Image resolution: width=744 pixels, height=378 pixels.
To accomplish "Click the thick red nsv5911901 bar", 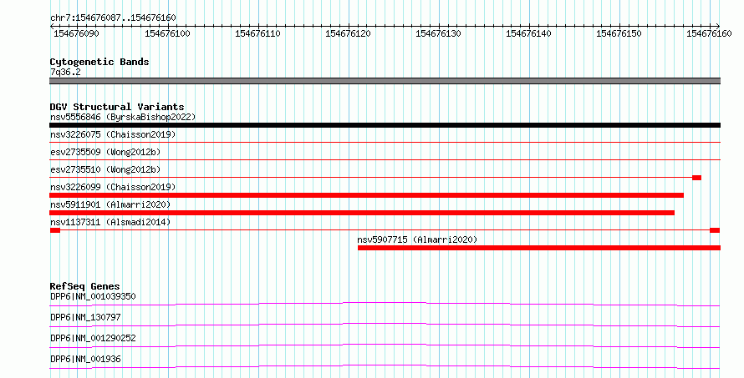I will click(362, 213).
